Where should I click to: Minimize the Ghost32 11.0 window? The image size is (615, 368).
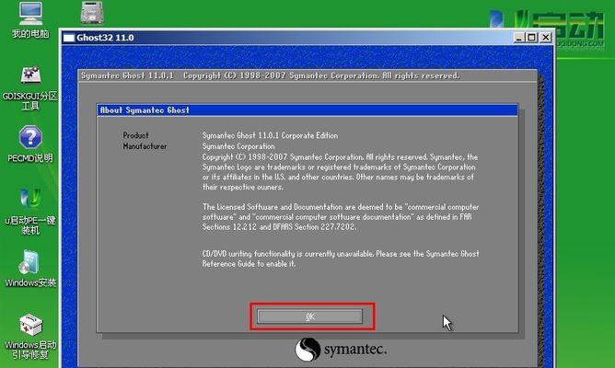(x=519, y=38)
